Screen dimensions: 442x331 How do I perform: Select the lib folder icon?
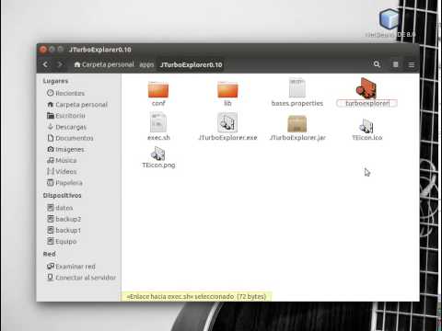click(227, 89)
